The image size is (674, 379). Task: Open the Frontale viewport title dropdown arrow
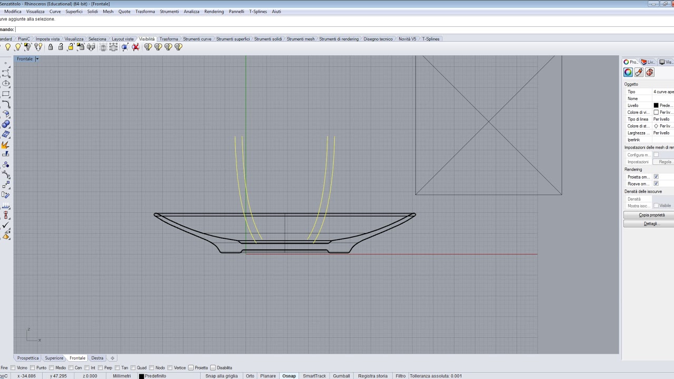37,59
